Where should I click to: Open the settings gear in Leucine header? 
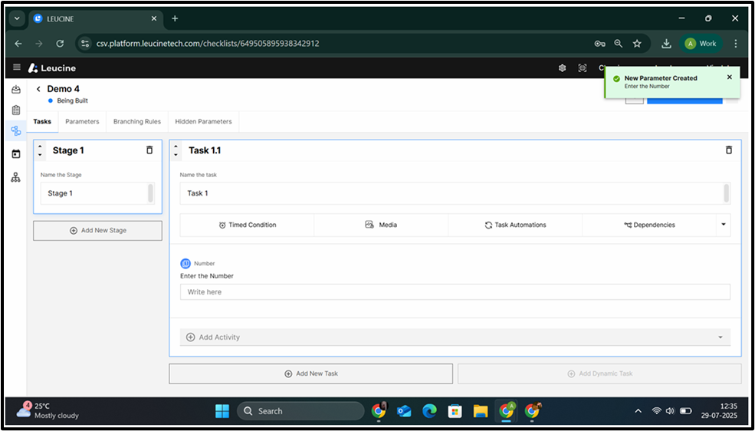562,68
